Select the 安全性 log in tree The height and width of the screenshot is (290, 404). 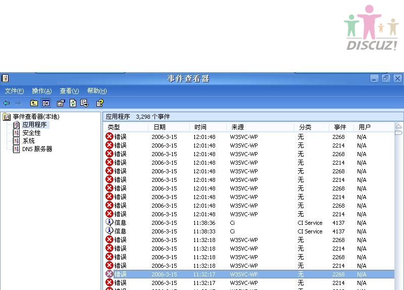[x=31, y=133]
